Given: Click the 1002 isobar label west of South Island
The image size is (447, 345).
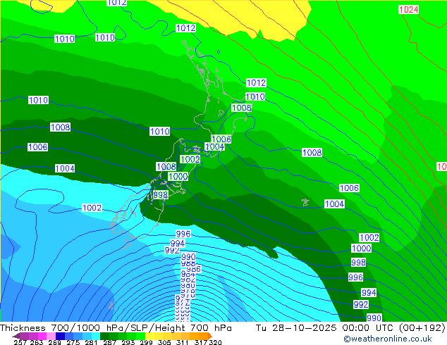Looking at the screenshot, I should 92,208.
